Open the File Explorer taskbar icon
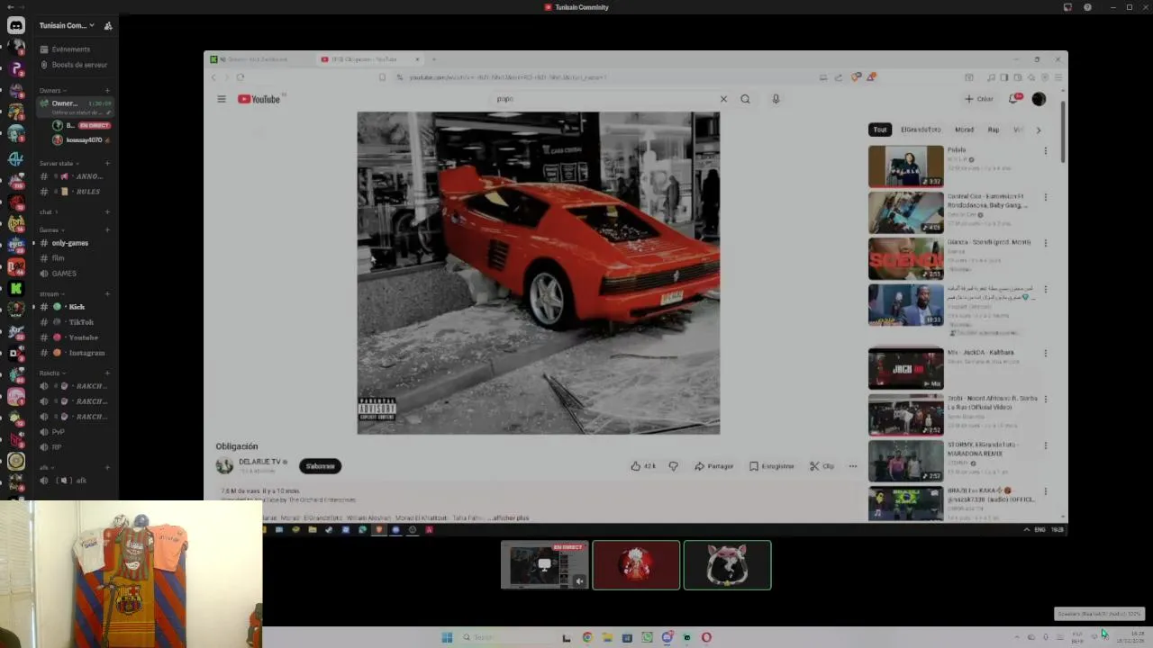This screenshot has width=1153, height=648. (x=607, y=637)
